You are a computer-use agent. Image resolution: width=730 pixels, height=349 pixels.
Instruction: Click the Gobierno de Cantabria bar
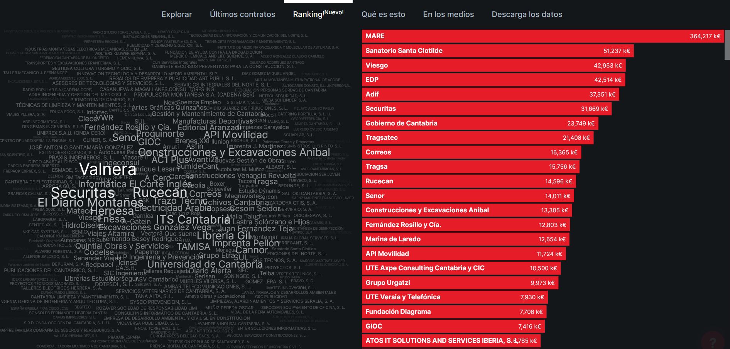(x=480, y=123)
